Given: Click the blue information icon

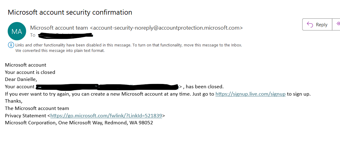Looking at the screenshot, I should coord(11,45).
